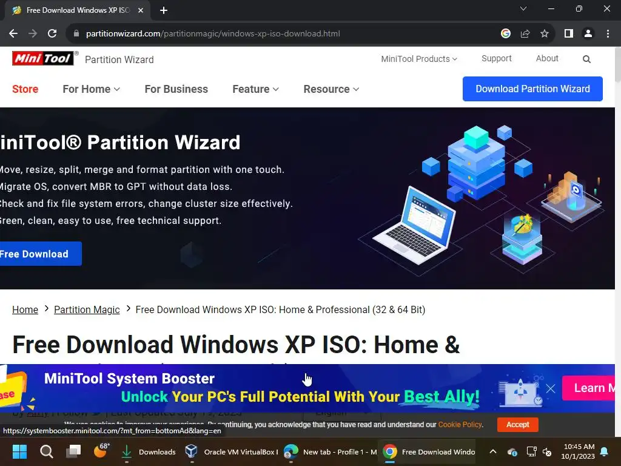Click the Partition Wizard header text
This screenshot has width=621, height=466.
(x=119, y=59)
